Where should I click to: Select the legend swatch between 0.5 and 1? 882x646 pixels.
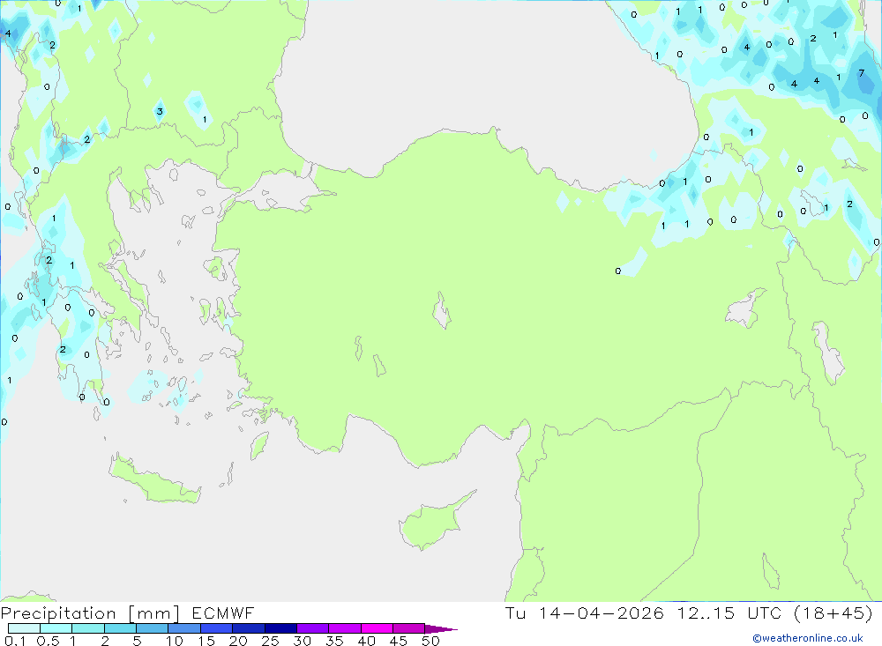point(56,628)
